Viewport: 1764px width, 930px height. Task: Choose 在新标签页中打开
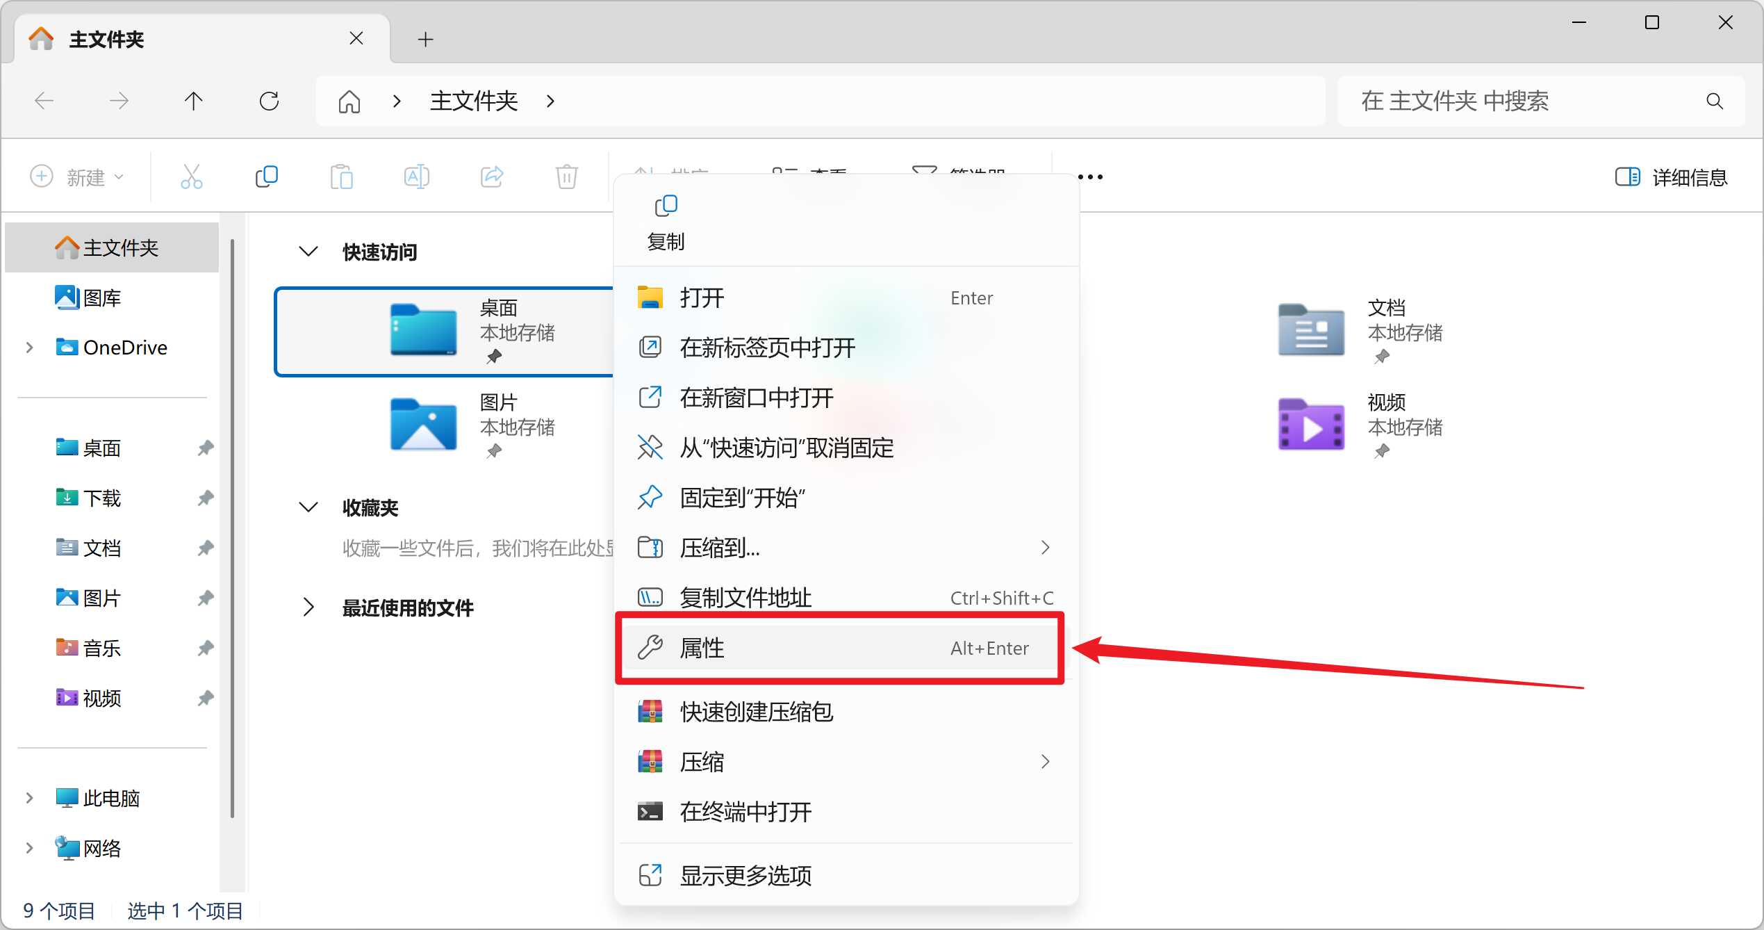(x=846, y=348)
